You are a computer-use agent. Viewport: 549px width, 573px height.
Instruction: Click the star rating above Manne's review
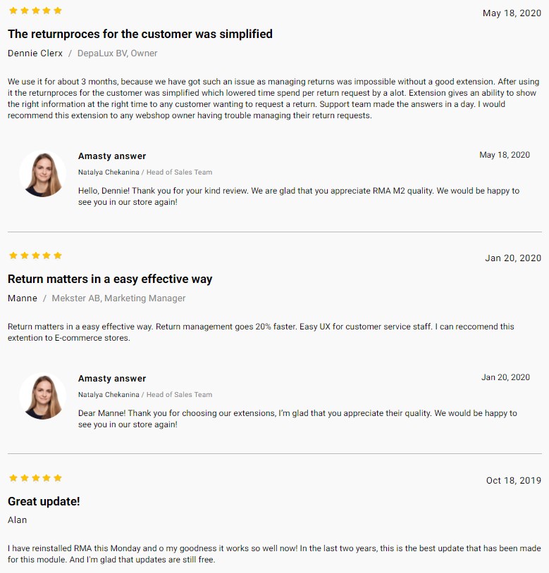tap(35, 256)
